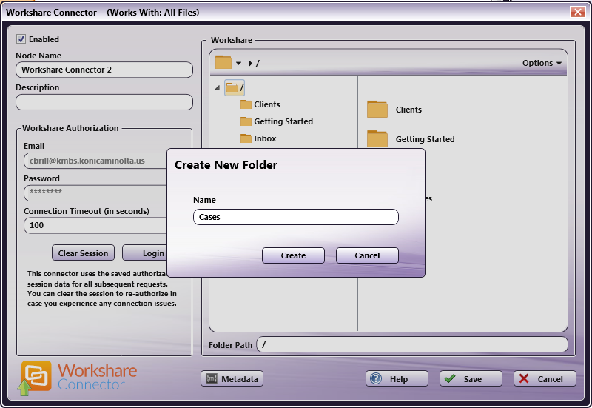
Task: Collapse the root folder tree node
Action: (x=218, y=88)
